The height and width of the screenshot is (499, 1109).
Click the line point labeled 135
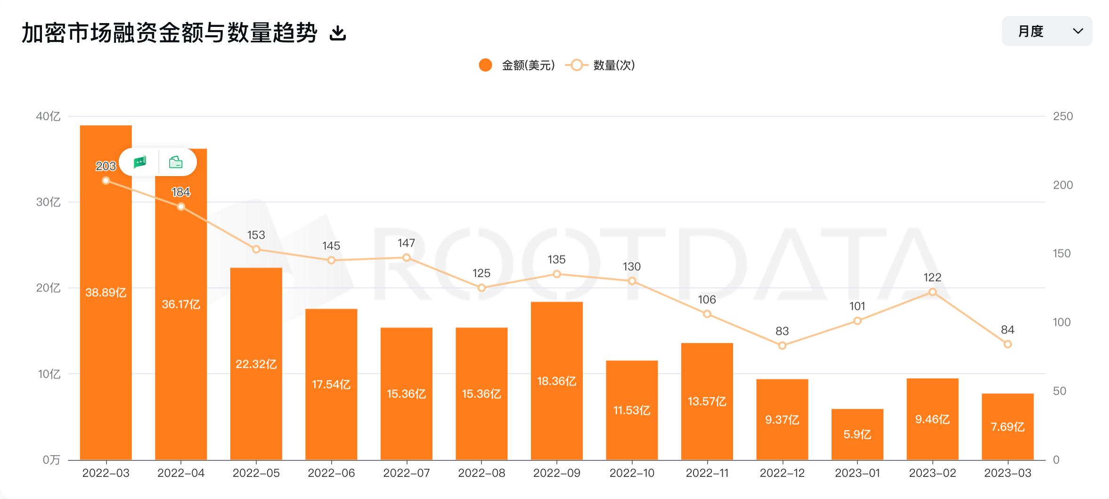557,274
